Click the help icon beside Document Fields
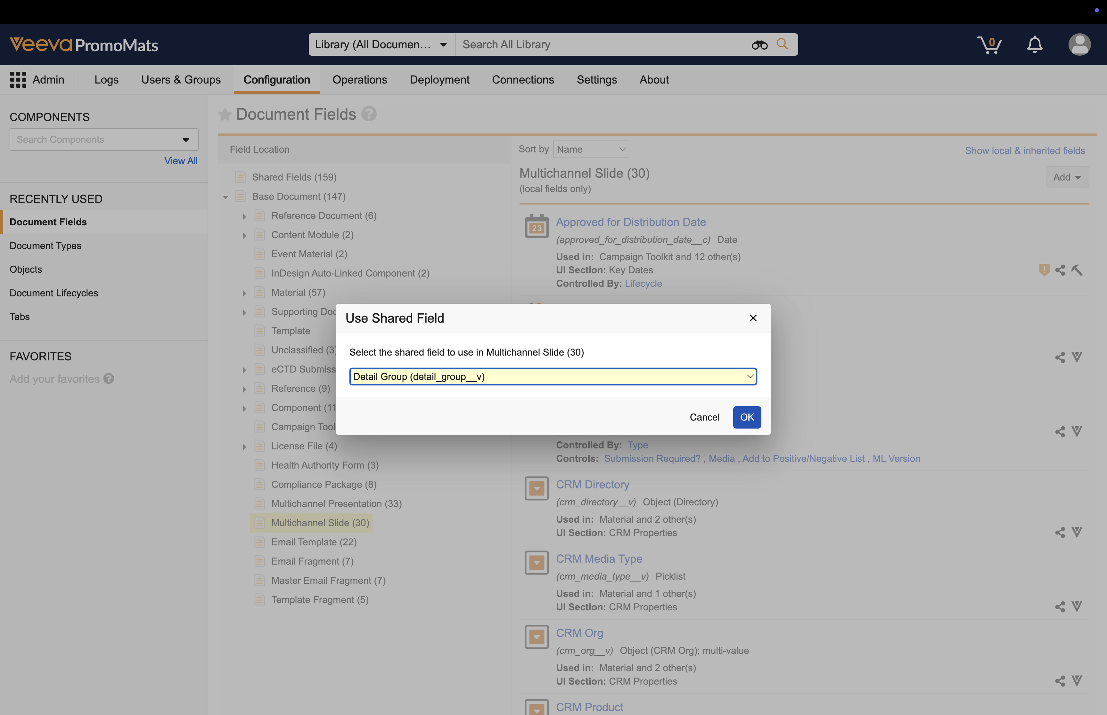This screenshot has width=1107, height=715. (369, 114)
